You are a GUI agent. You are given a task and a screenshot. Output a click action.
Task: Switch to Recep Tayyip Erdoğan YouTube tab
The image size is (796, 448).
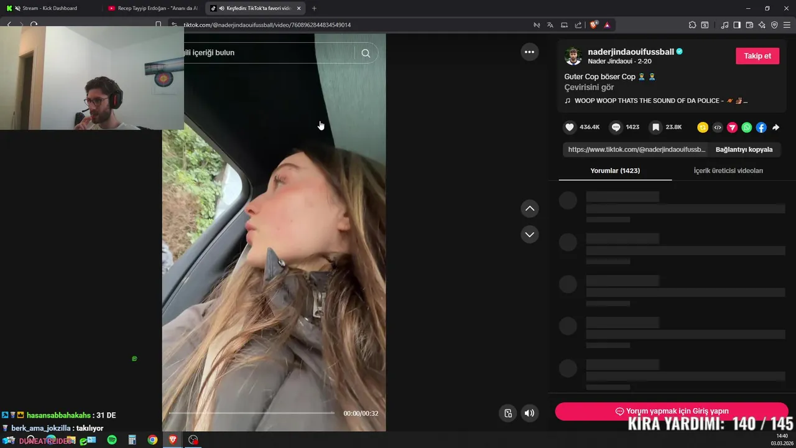click(153, 8)
